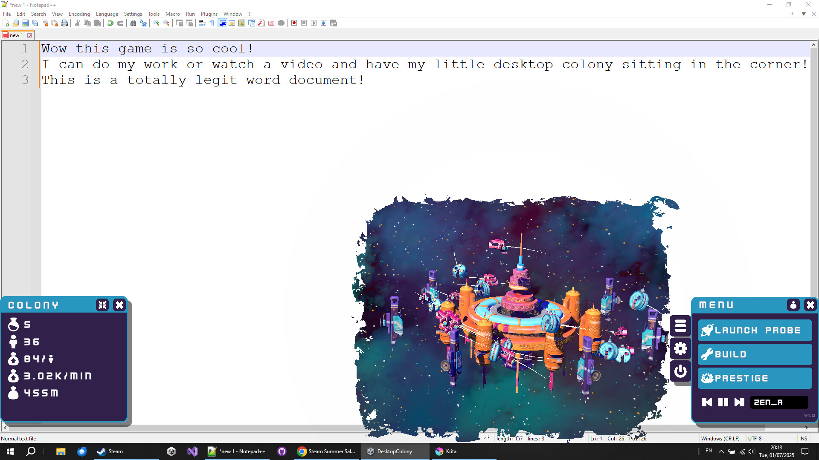Click the money bag icon on the Menu panel
This screenshot has width=819, height=460.
click(793, 305)
